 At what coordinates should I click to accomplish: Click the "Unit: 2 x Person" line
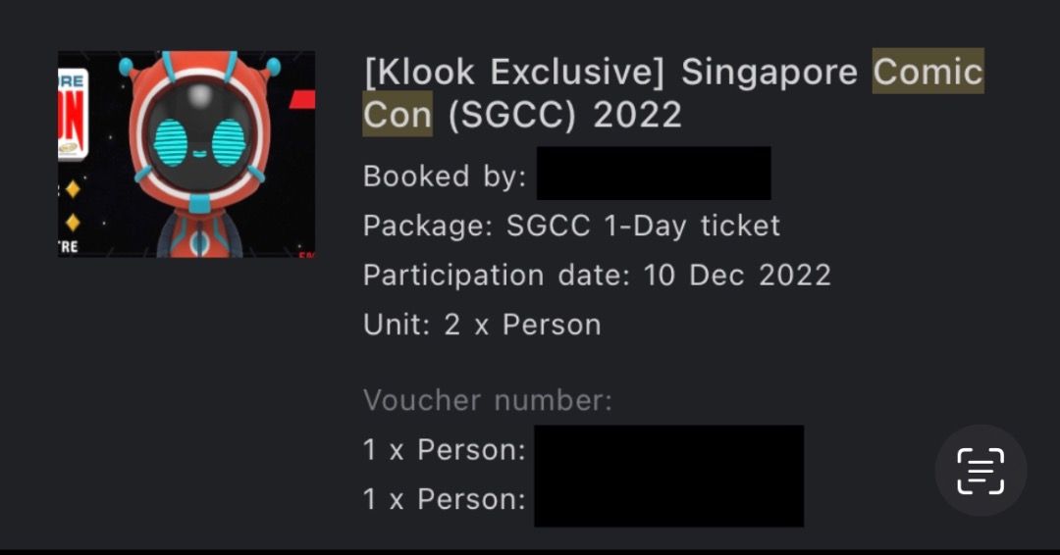coord(482,325)
